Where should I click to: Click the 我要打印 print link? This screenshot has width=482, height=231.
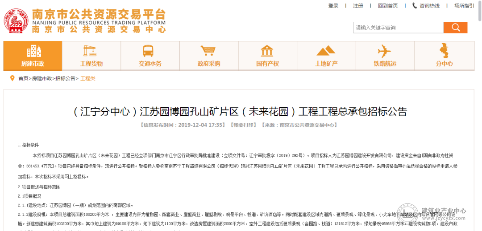click(243, 125)
